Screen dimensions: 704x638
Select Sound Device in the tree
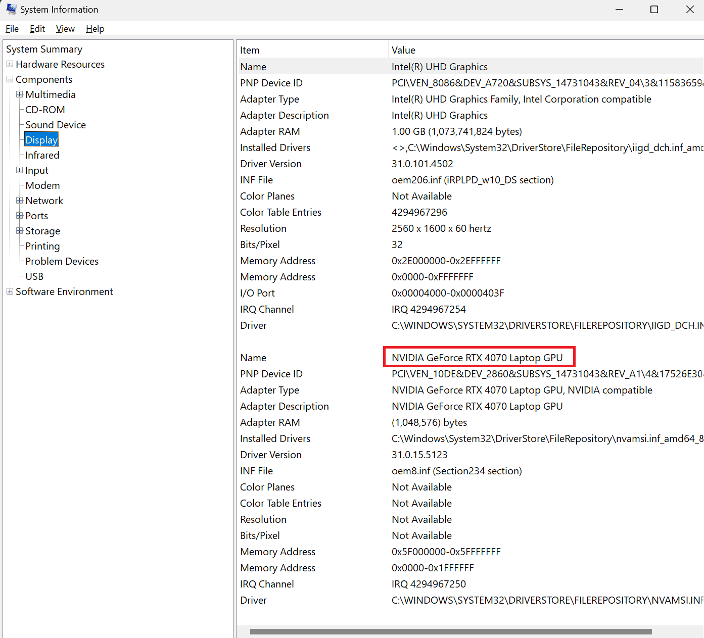point(56,125)
